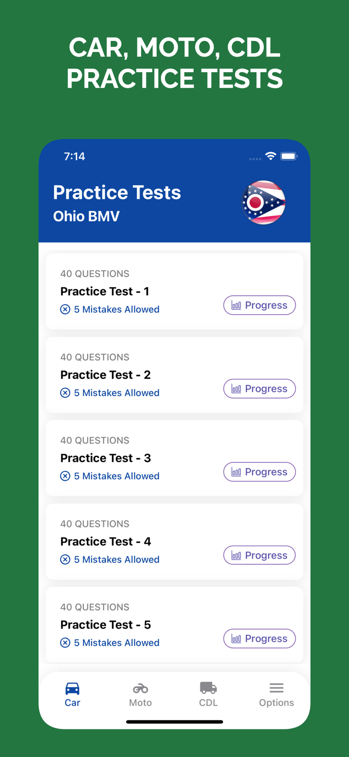Open the Options tab
Screen dimensions: 349x757
pyautogui.click(x=276, y=694)
